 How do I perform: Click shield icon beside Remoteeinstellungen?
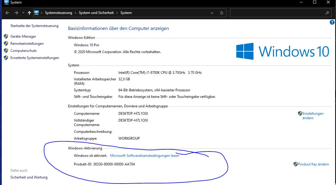coord(6,44)
